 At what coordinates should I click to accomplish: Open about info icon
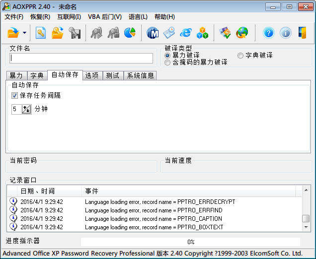point(285,33)
